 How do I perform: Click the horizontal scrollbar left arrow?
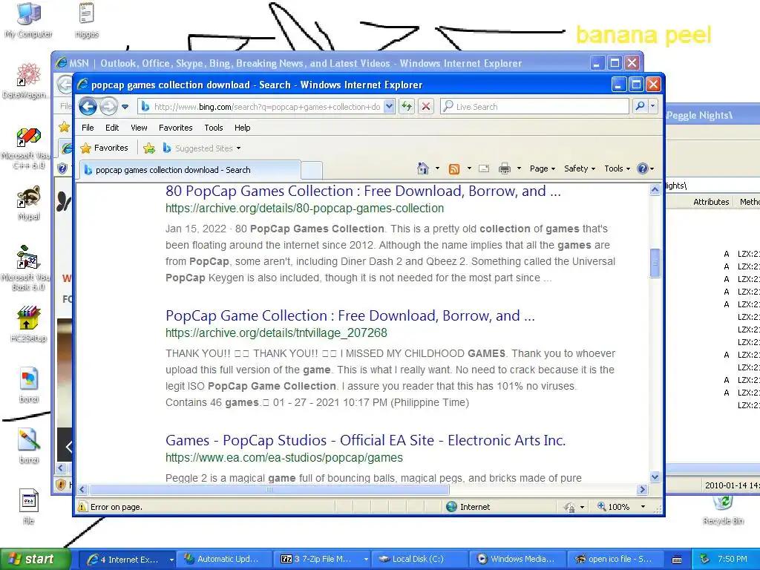click(82, 490)
